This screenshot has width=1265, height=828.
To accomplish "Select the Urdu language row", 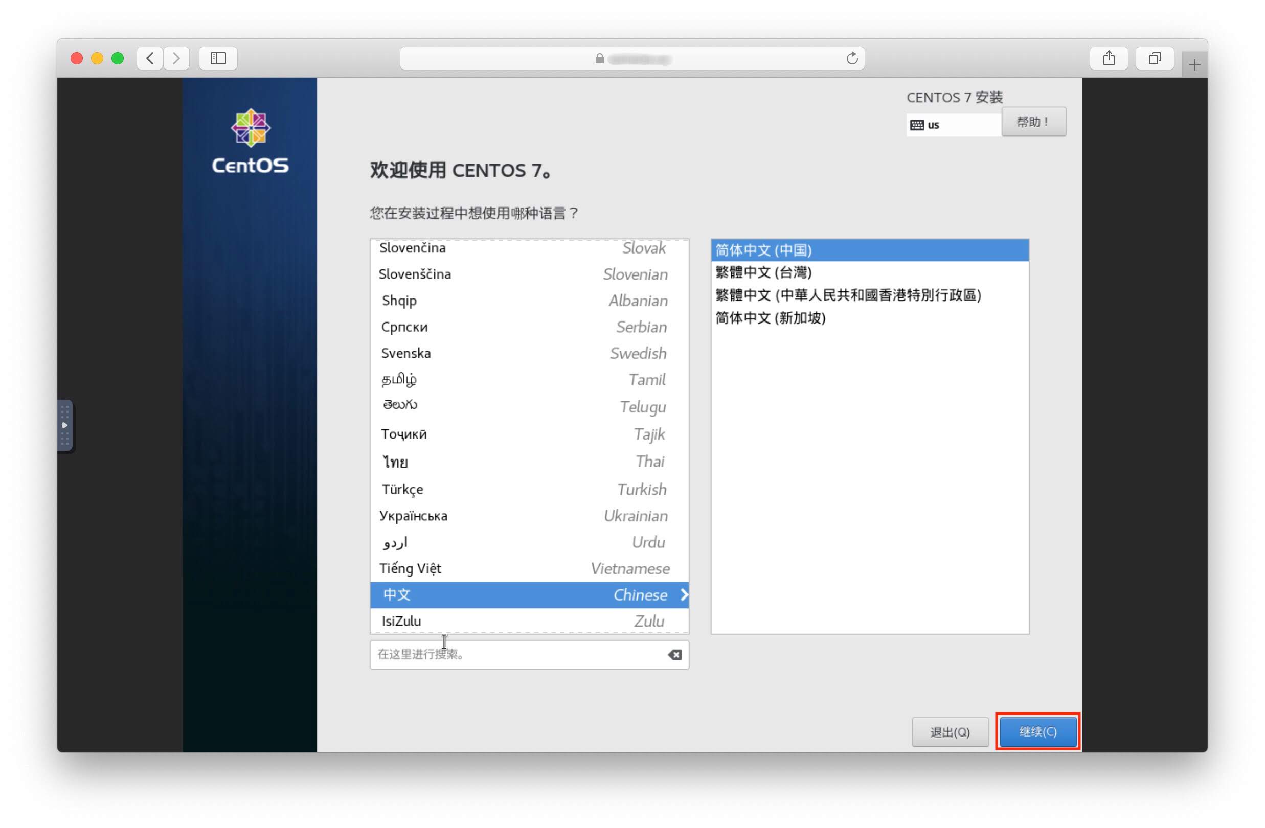I will click(x=529, y=542).
